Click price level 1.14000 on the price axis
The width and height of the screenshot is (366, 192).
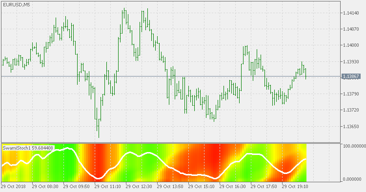[x=351, y=45]
